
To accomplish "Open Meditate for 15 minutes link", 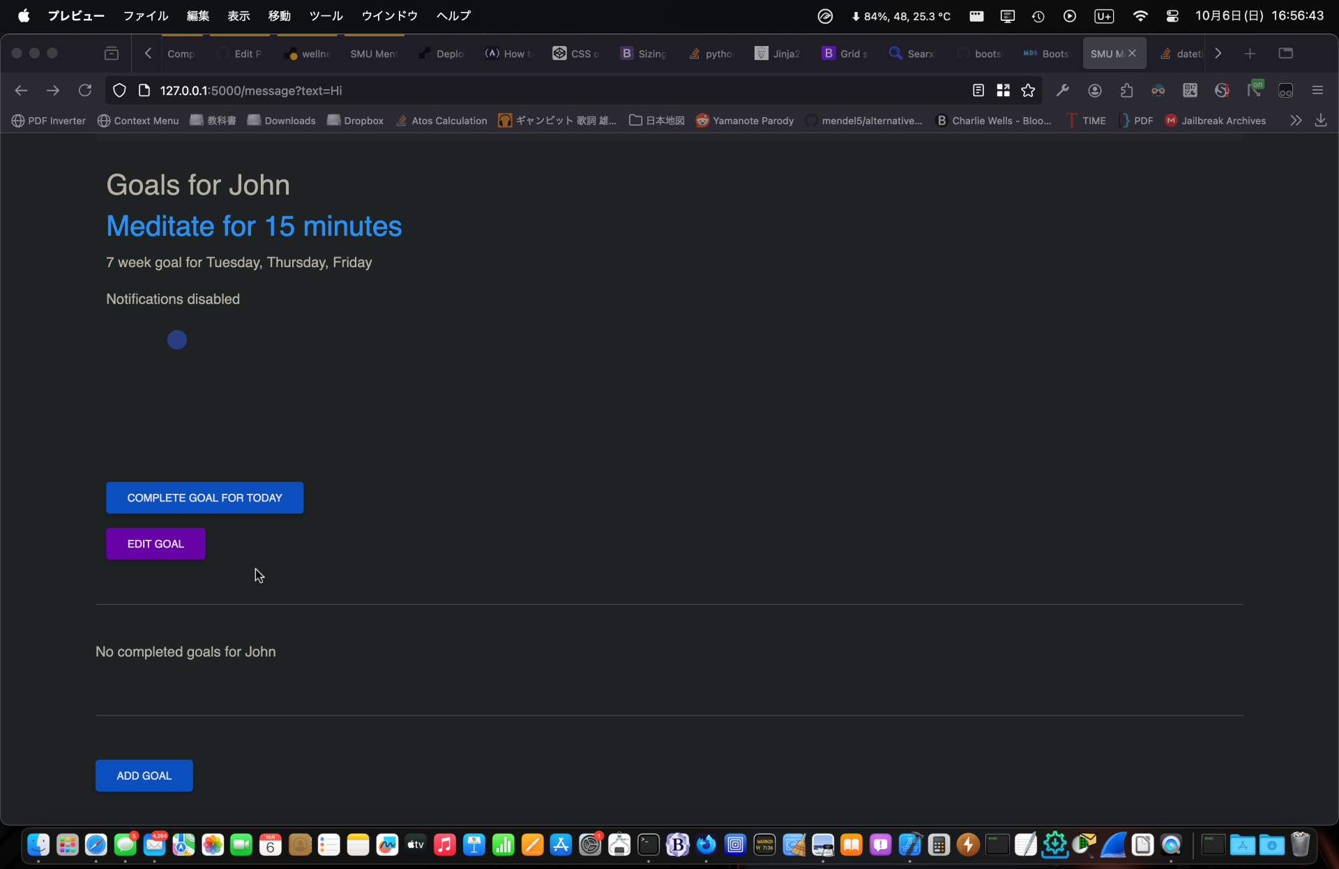I will coord(254,226).
